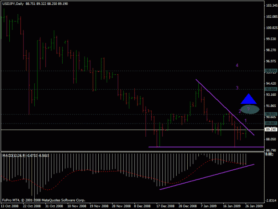The width and height of the screenshot is (278, 209).
Task: Click the 16 Jan 2009 date label
Action: point(232,206)
